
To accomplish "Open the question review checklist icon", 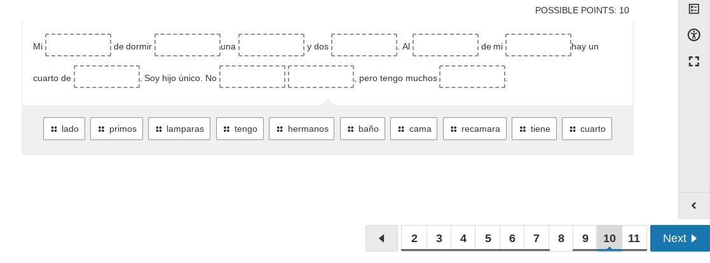I will tap(693, 9).
